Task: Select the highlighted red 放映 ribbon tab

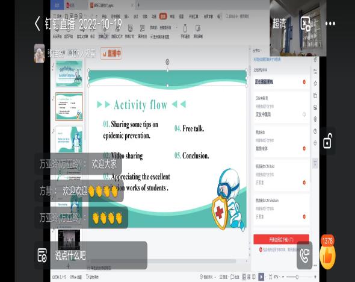Action: tap(163, 16)
